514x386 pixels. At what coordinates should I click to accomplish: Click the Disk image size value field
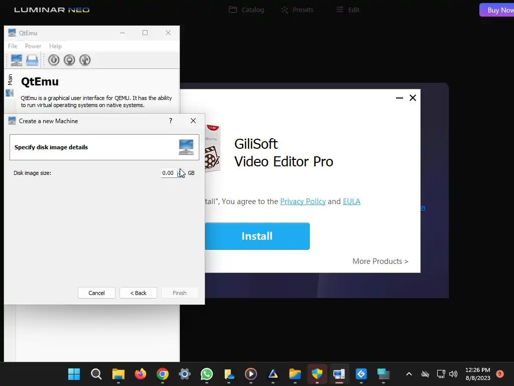tap(169, 173)
